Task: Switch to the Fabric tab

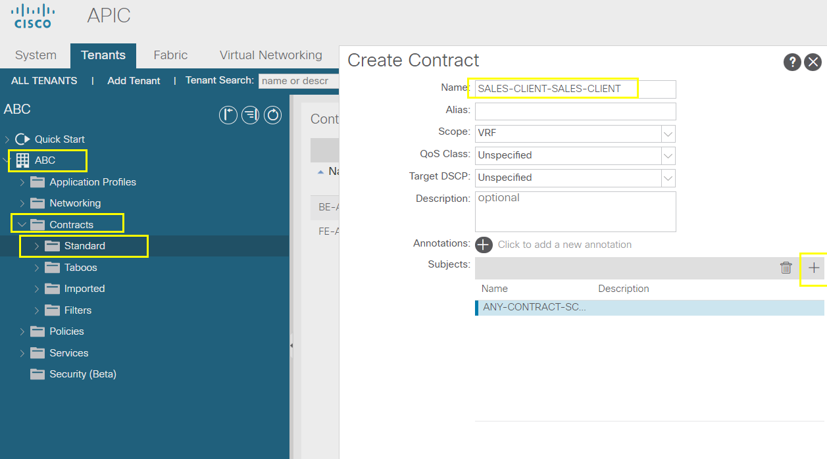Action: 170,55
